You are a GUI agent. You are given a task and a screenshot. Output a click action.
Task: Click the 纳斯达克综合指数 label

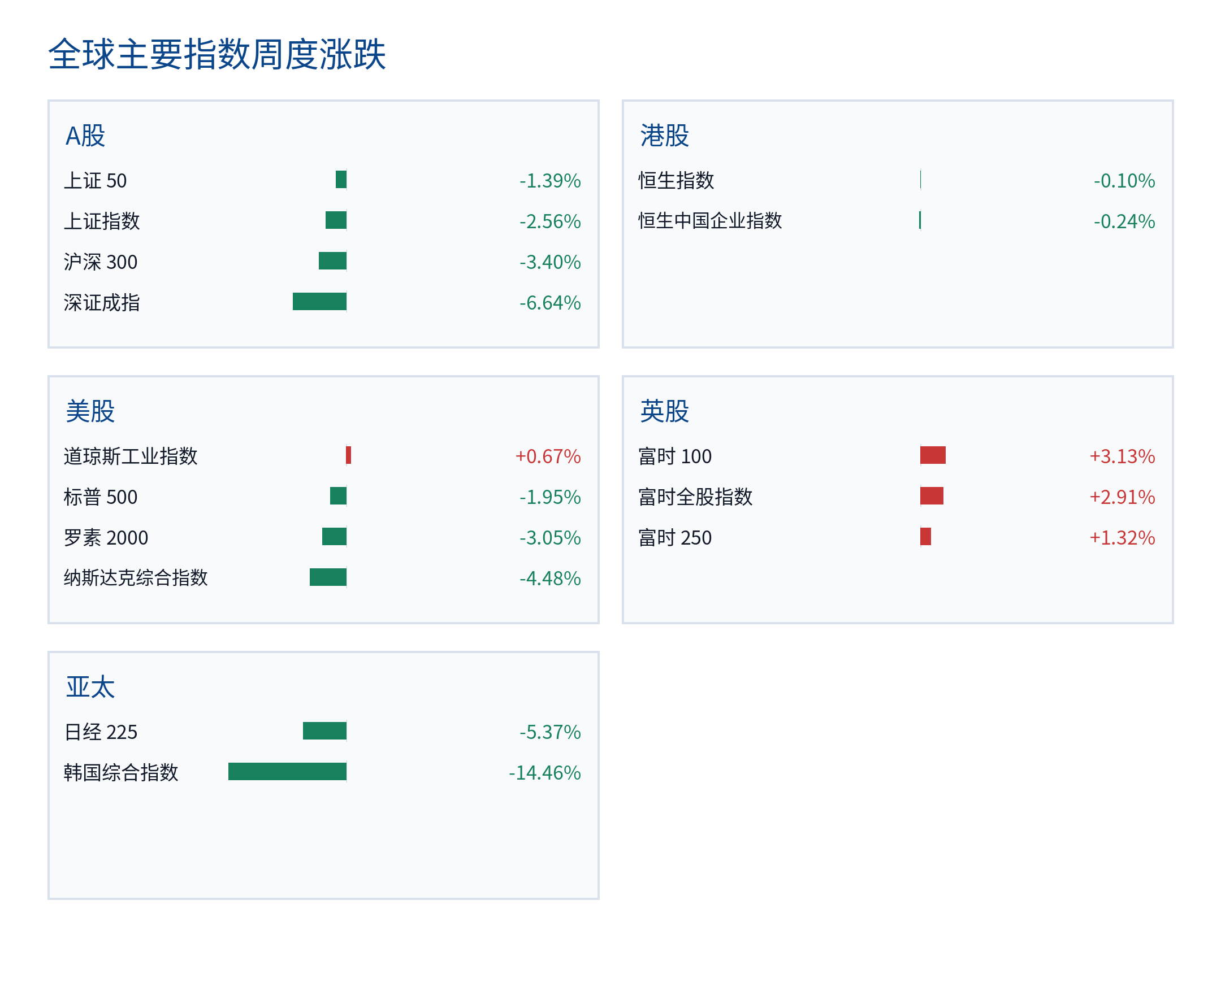(x=136, y=578)
